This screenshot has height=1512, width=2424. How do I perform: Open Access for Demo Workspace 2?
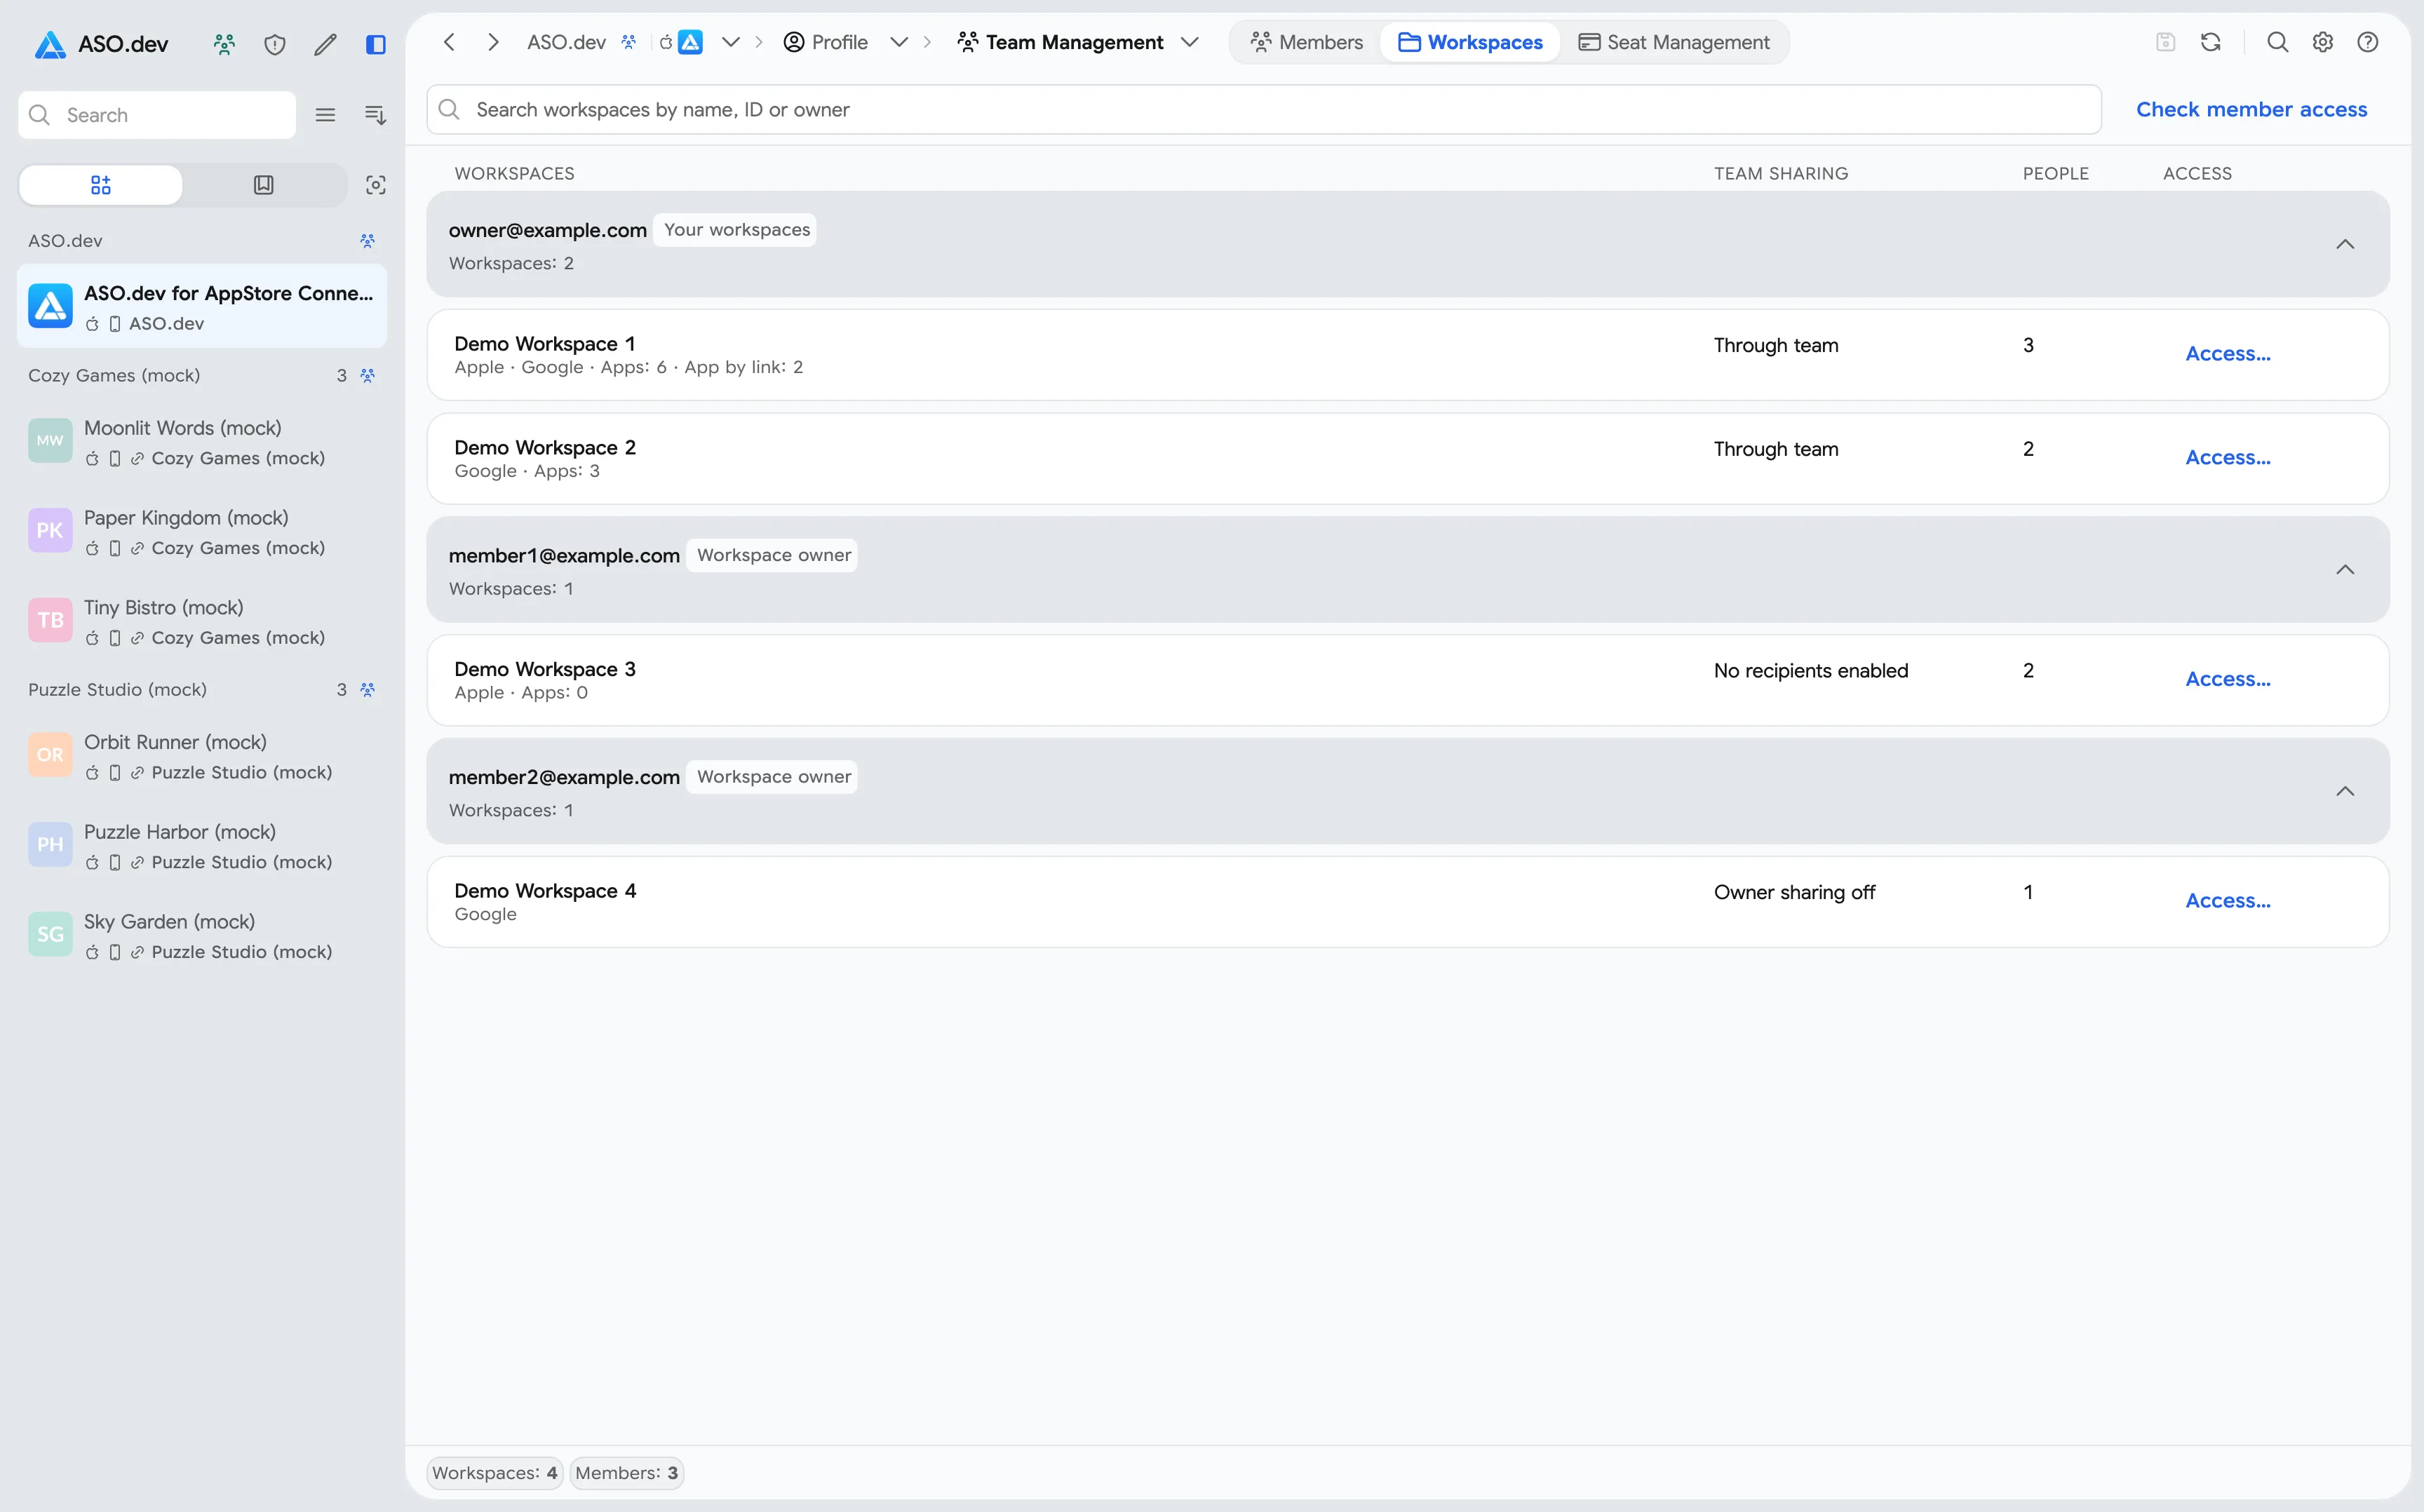2228,458
